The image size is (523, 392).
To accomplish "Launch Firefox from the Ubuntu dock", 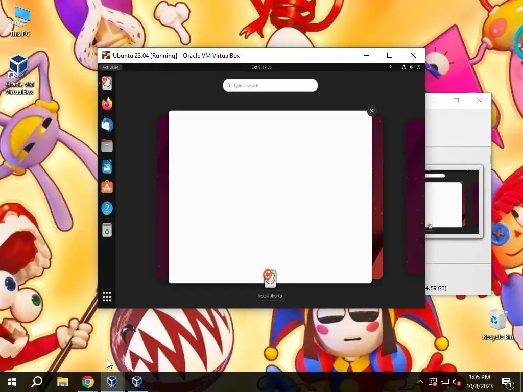I will click(x=107, y=104).
